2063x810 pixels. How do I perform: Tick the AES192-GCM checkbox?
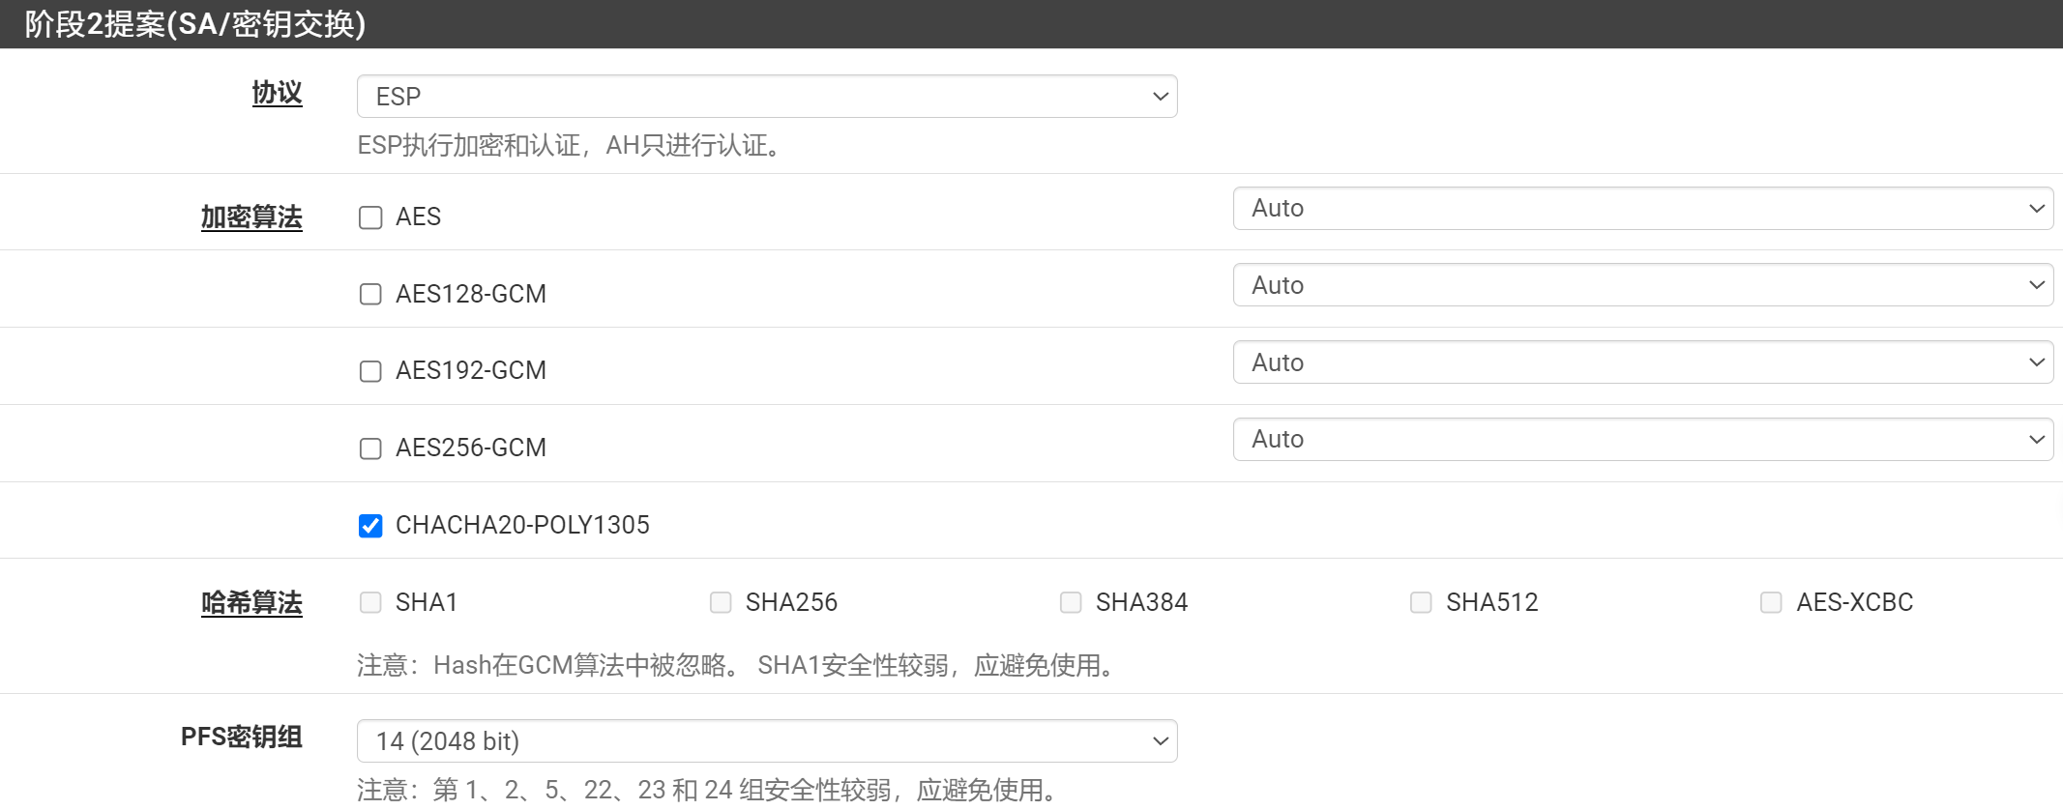[x=370, y=371]
